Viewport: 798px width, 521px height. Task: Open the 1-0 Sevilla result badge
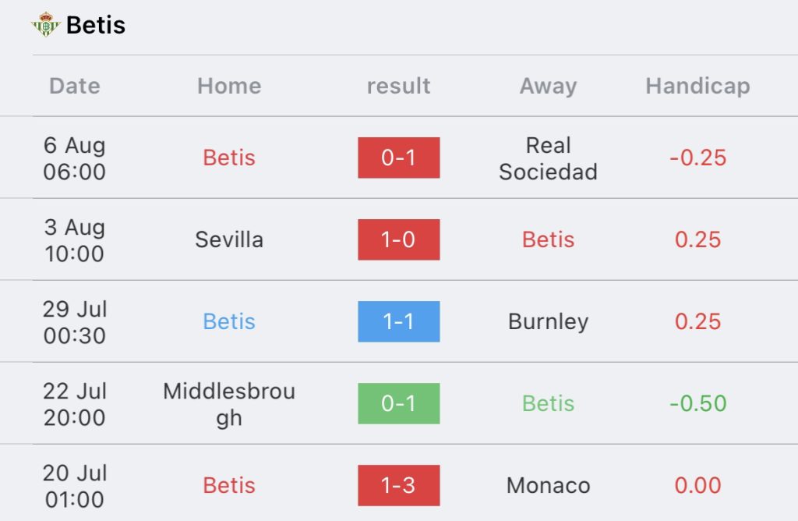398,239
